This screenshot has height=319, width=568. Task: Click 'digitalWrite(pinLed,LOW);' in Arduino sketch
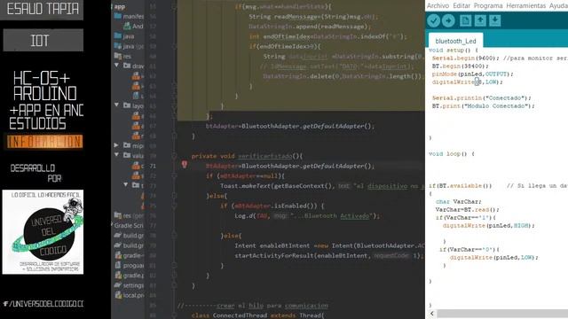tap(494, 257)
